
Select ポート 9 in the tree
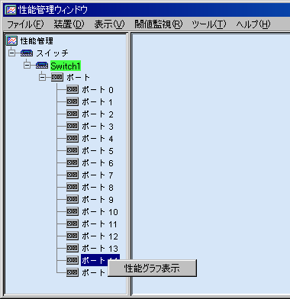98,200
